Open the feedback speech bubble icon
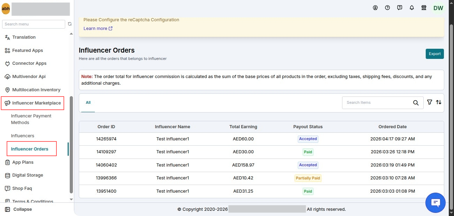Image resolution: width=454 pixels, height=216 pixels. tap(400, 8)
